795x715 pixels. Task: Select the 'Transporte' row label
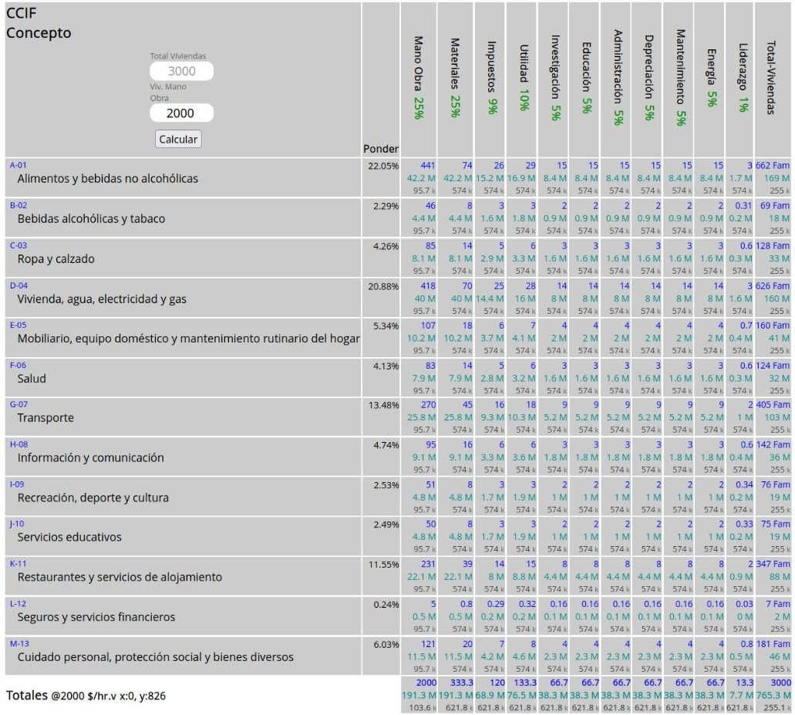[x=45, y=418]
